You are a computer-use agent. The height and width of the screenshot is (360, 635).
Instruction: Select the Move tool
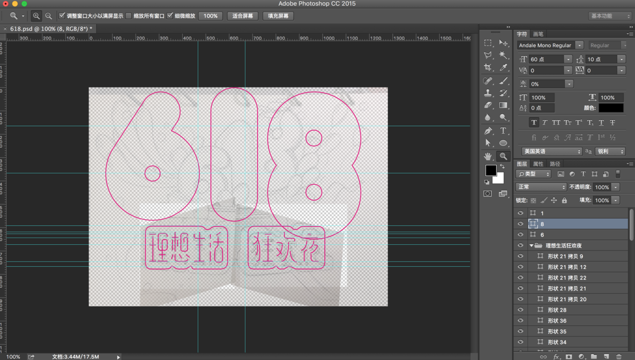pyautogui.click(x=503, y=43)
